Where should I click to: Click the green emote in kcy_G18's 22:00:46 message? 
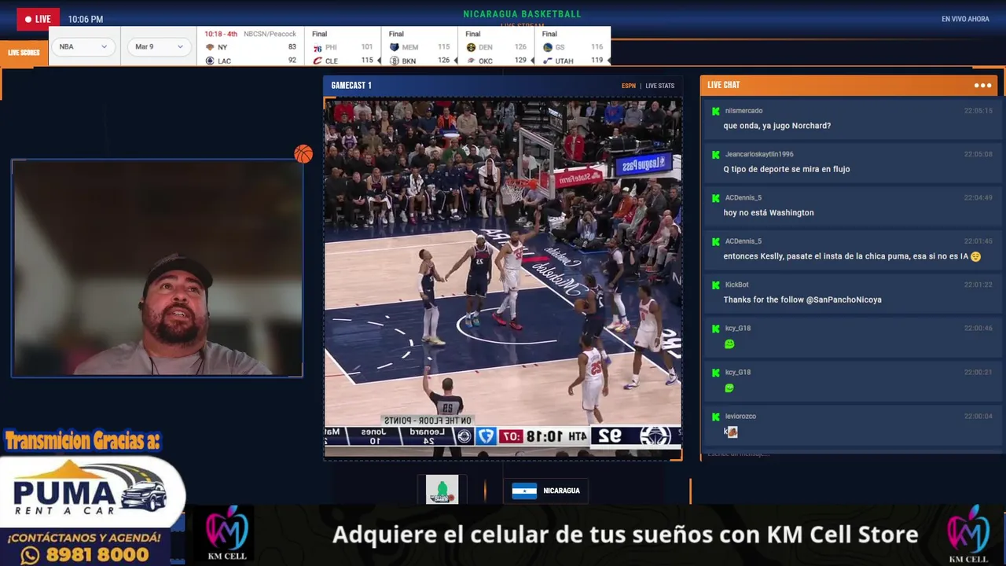(x=729, y=344)
